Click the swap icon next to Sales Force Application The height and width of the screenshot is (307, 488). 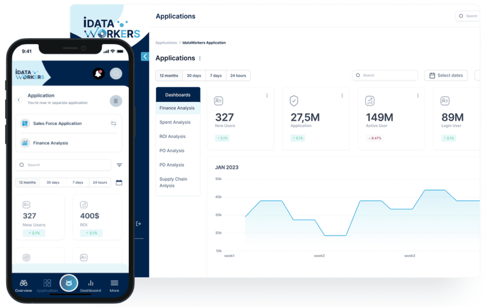click(113, 123)
